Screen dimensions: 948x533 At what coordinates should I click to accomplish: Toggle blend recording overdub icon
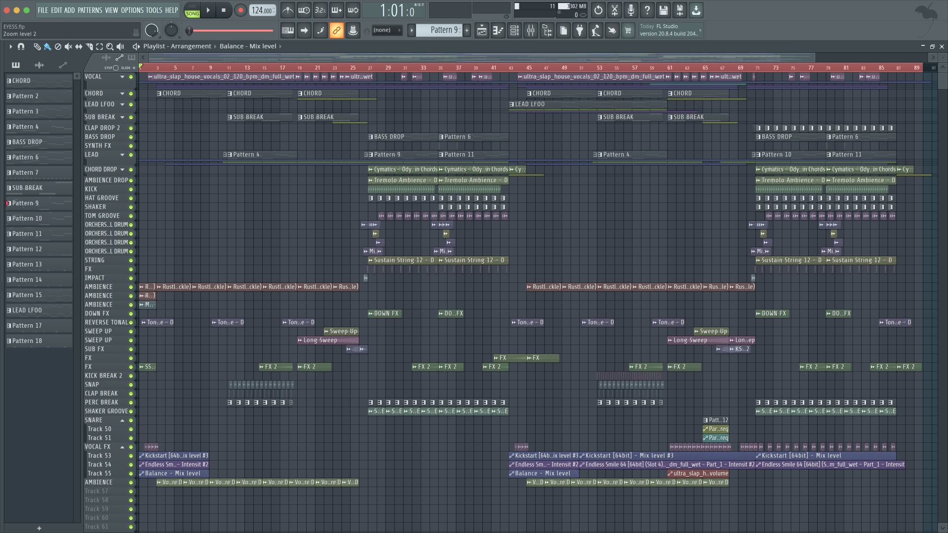tap(337, 10)
